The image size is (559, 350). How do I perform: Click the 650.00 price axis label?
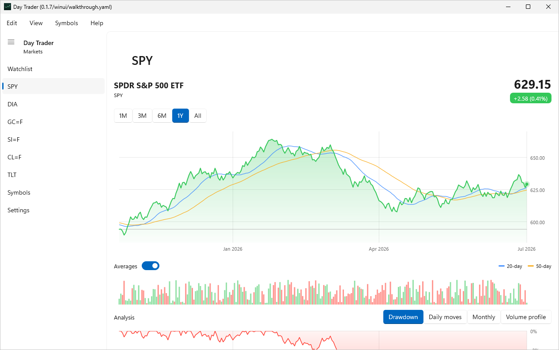tap(538, 158)
